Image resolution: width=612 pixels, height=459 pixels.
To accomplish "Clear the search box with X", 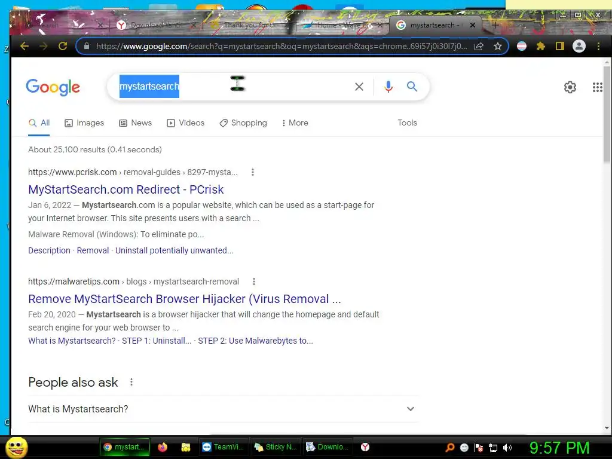I will 359,87.
